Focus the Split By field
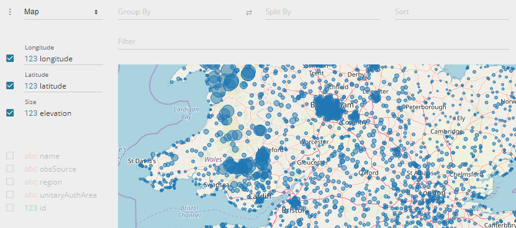 (322, 12)
